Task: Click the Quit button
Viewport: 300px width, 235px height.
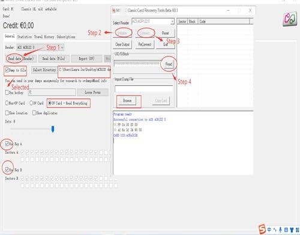Action: pos(166,44)
